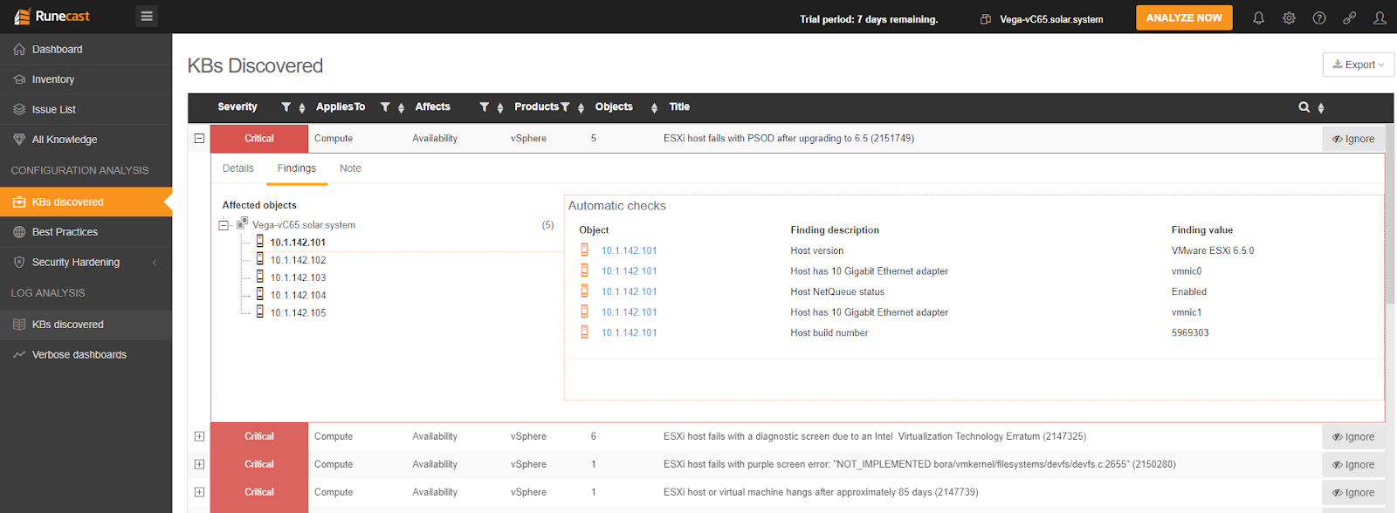Click the 'VMware ESXi 6.5.0' finding value
1397x513 pixels.
(1213, 250)
